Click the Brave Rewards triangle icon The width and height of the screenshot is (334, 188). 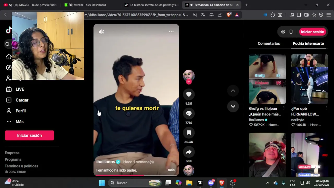tap(237, 15)
